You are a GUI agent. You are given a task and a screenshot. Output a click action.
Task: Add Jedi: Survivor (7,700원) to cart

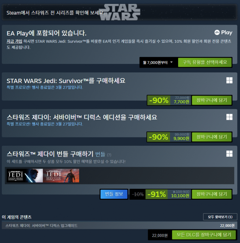[212, 100]
